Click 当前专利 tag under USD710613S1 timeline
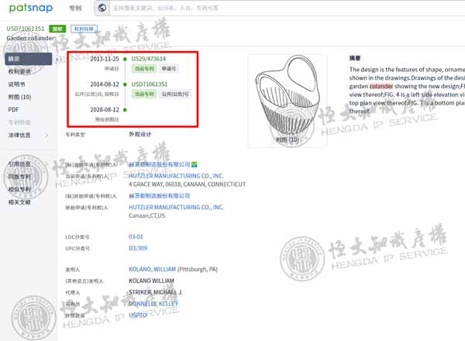 (x=144, y=95)
